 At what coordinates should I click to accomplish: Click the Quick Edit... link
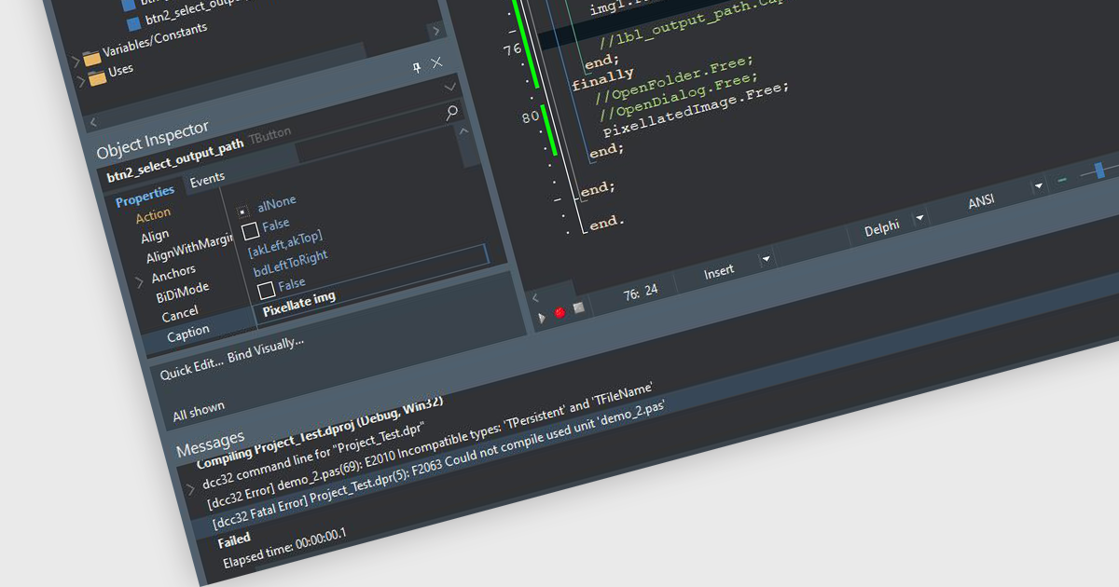(x=191, y=368)
